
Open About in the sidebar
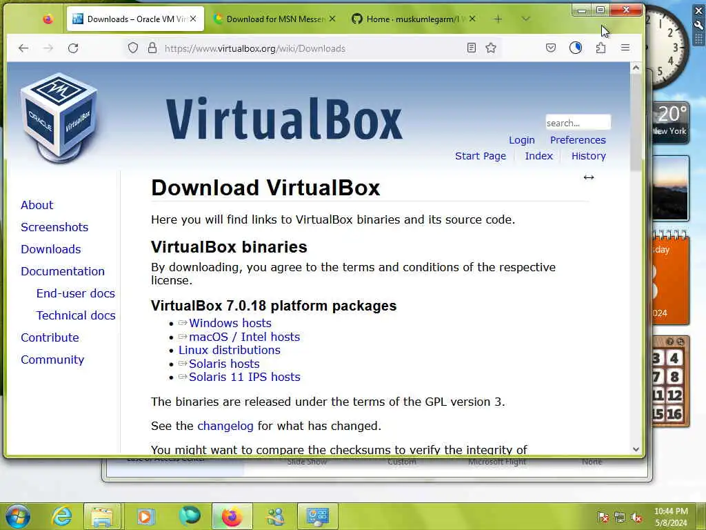tap(37, 205)
